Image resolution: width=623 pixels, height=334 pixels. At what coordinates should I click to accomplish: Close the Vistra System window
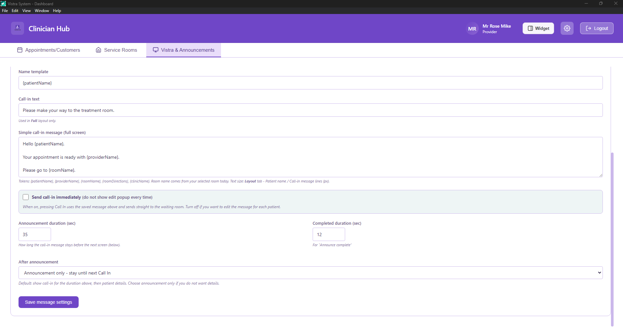tap(616, 4)
